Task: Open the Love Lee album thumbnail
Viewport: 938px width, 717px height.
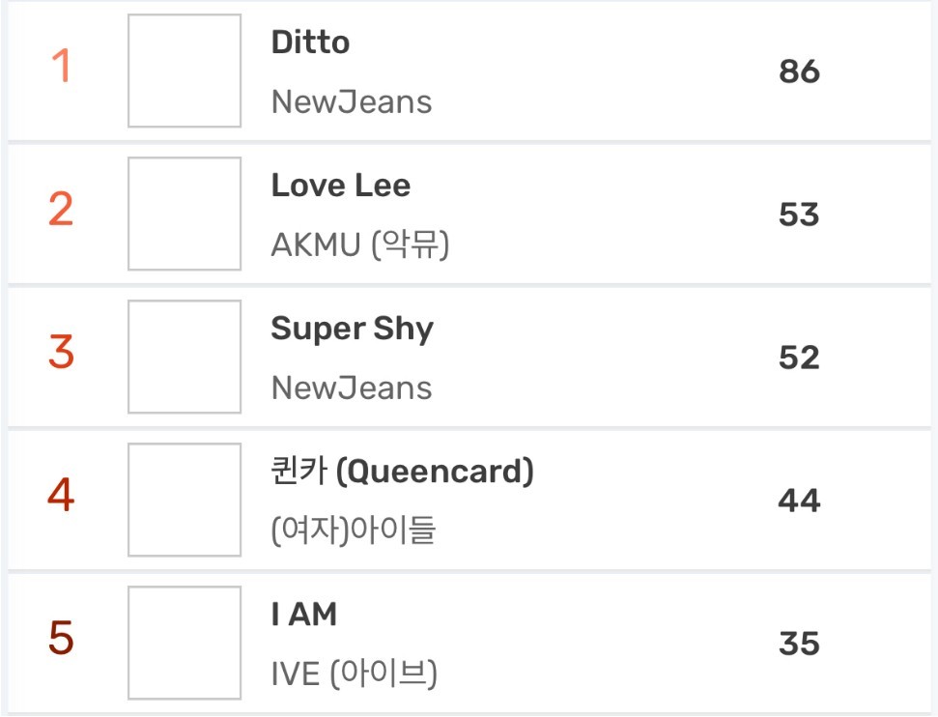Action: (x=185, y=214)
